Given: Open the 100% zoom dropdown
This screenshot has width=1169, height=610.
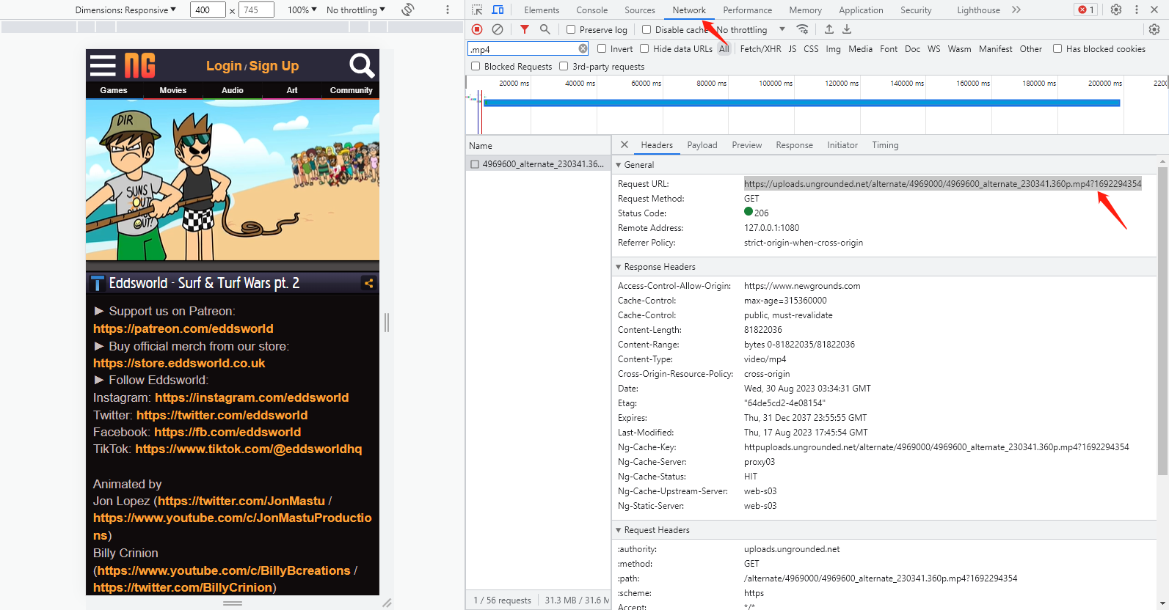Looking at the screenshot, I should coord(302,10).
